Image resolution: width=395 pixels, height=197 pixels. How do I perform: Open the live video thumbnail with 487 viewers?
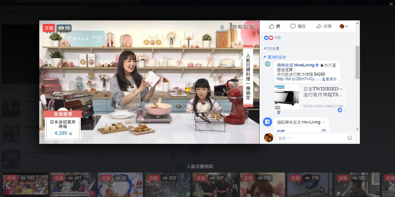coord(73,185)
